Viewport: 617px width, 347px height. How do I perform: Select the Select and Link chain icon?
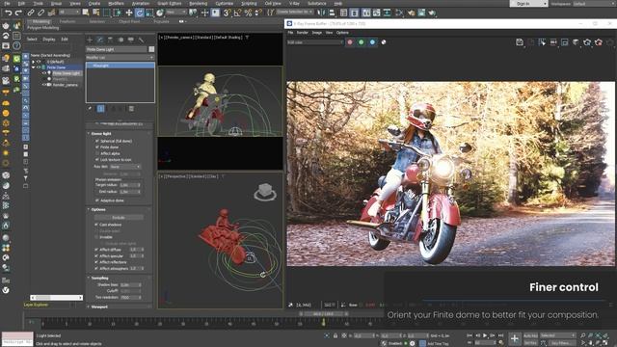[x=31, y=13]
